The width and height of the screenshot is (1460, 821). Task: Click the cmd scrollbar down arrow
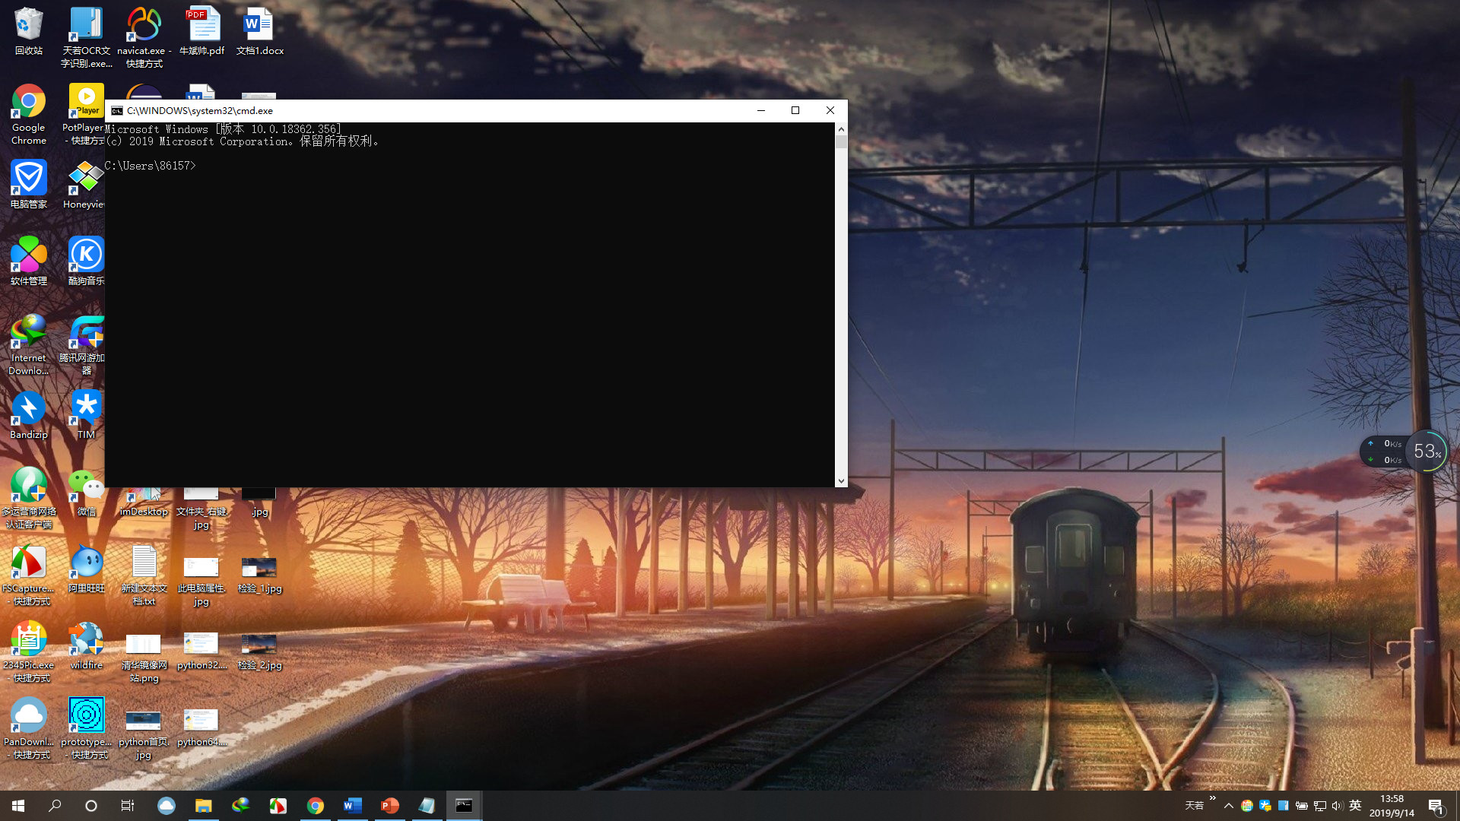pos(841,480)
